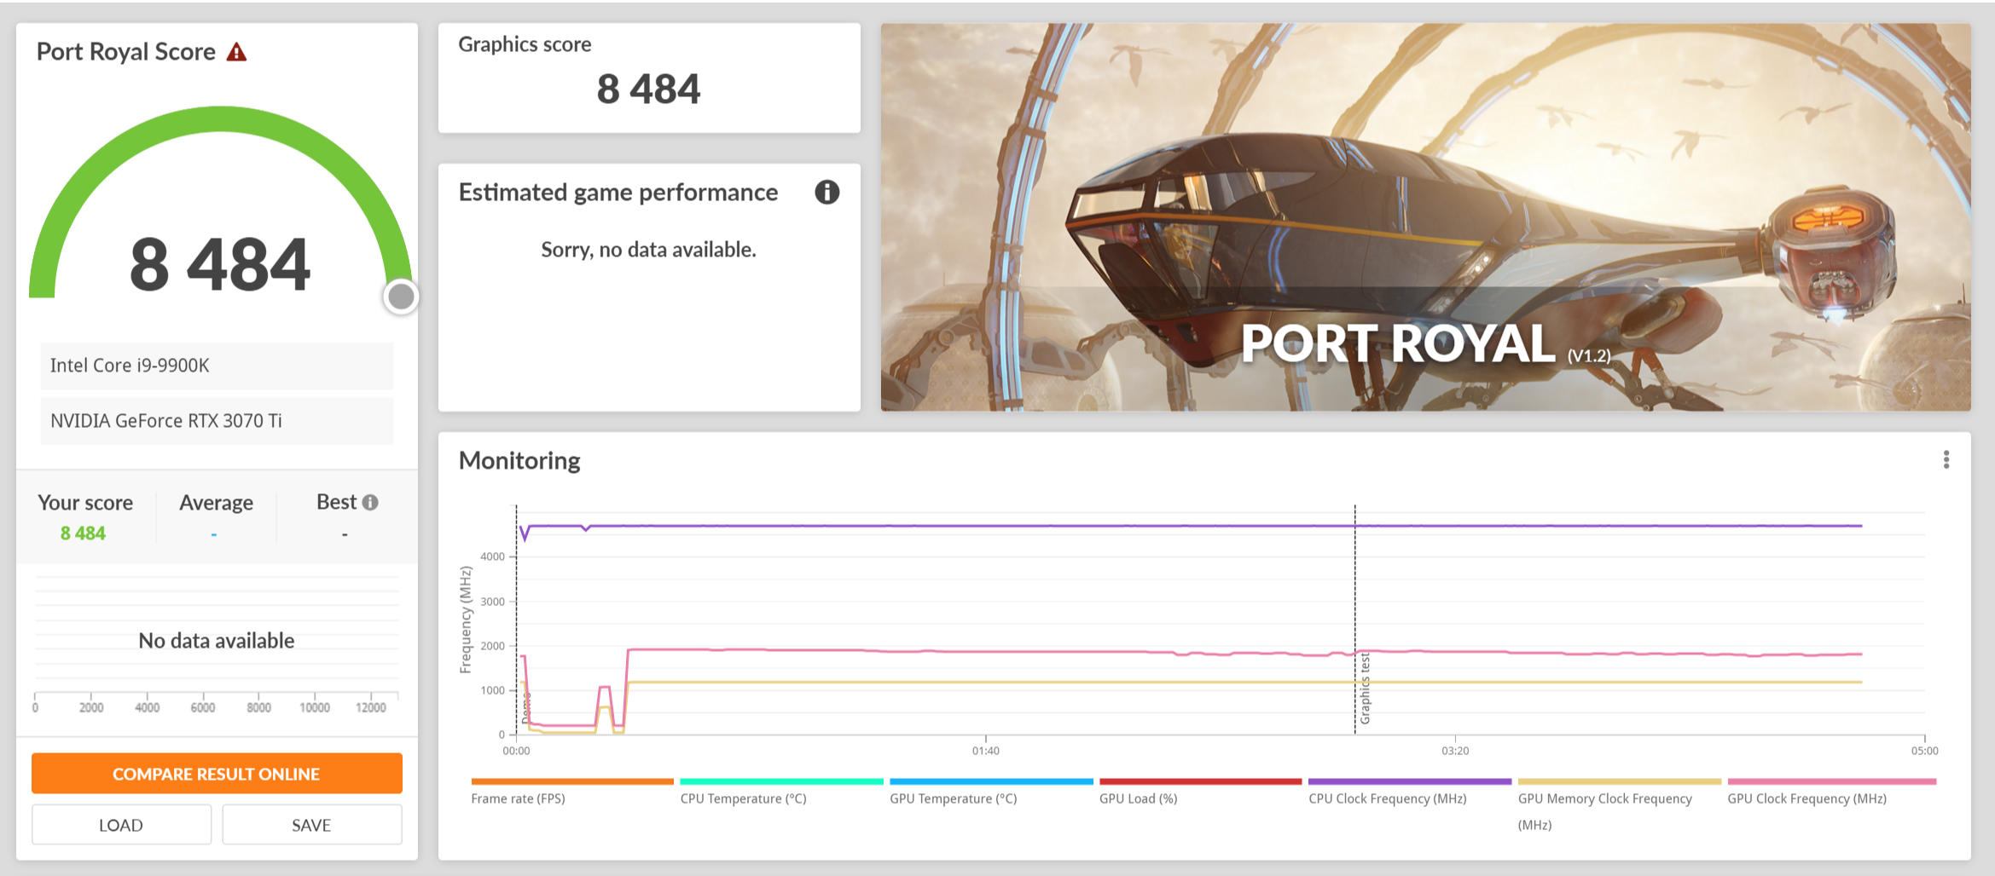Image resolution: width=1995 pixels, height=876 pixels.
Task: Click the Port Royal benchmark banner image
Action: coord(1425,217)
